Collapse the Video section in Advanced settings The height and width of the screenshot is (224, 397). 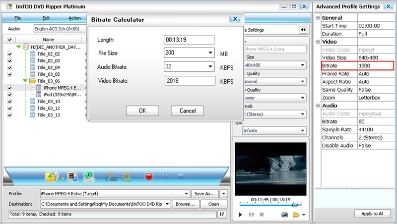(318, 42)
